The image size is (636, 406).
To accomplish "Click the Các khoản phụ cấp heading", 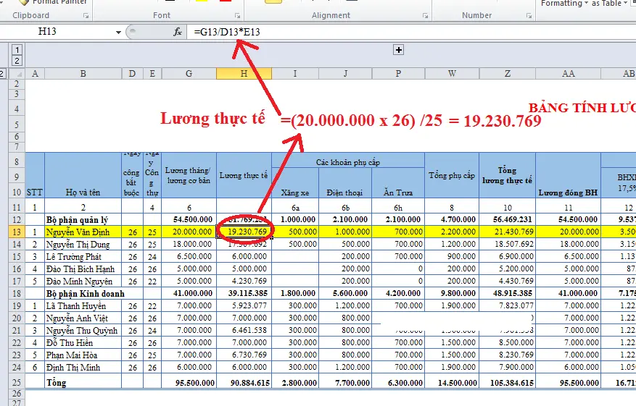I will pos(348,162).
